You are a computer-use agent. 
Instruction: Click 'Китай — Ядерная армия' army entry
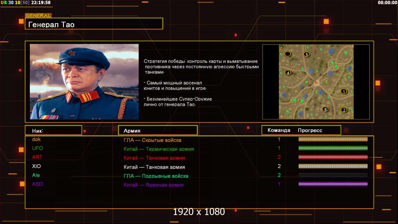click(153, 185)
